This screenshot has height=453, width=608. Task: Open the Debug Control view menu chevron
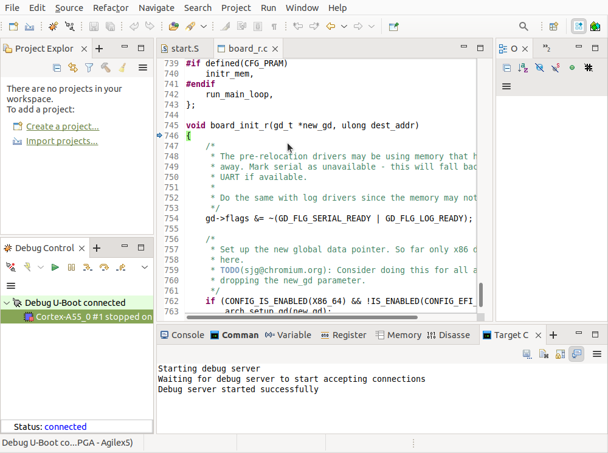click(x=145, y=267)
